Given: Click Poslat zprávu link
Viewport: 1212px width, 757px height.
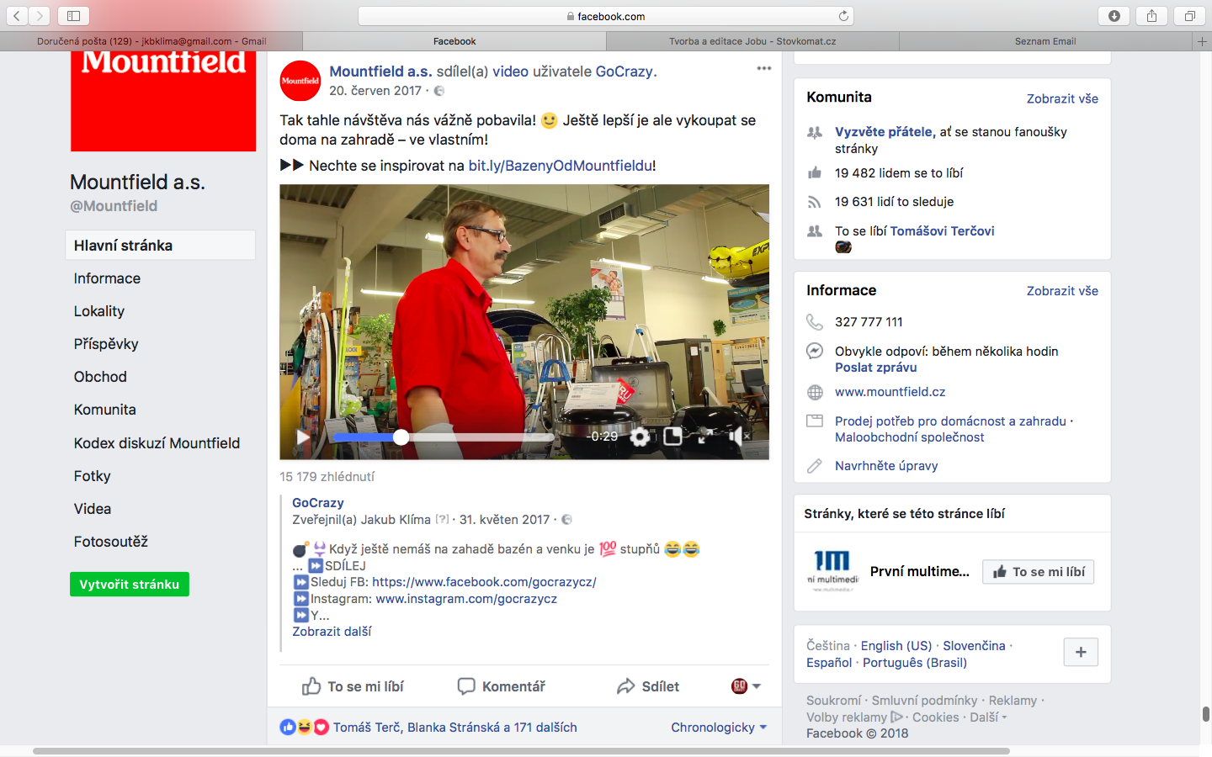Looking at the screenshot, I should point(875,368).
